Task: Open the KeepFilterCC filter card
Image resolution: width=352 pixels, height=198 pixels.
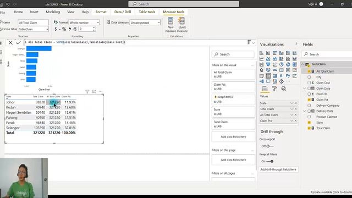Action: coord(233,99)
